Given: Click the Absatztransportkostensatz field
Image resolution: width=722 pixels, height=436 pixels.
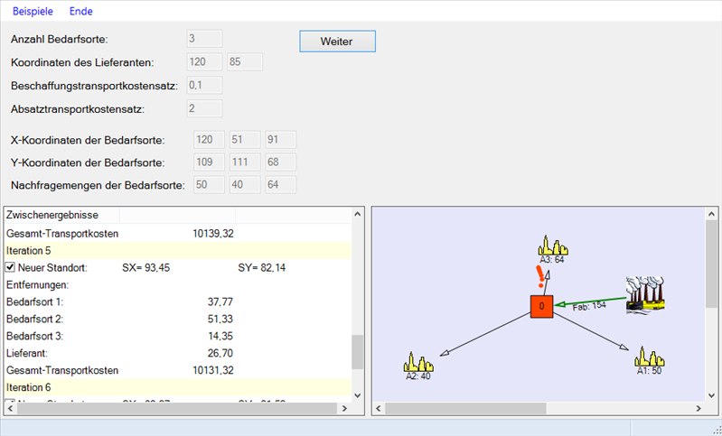Looking at the screenshot, I should click(203, 109).
